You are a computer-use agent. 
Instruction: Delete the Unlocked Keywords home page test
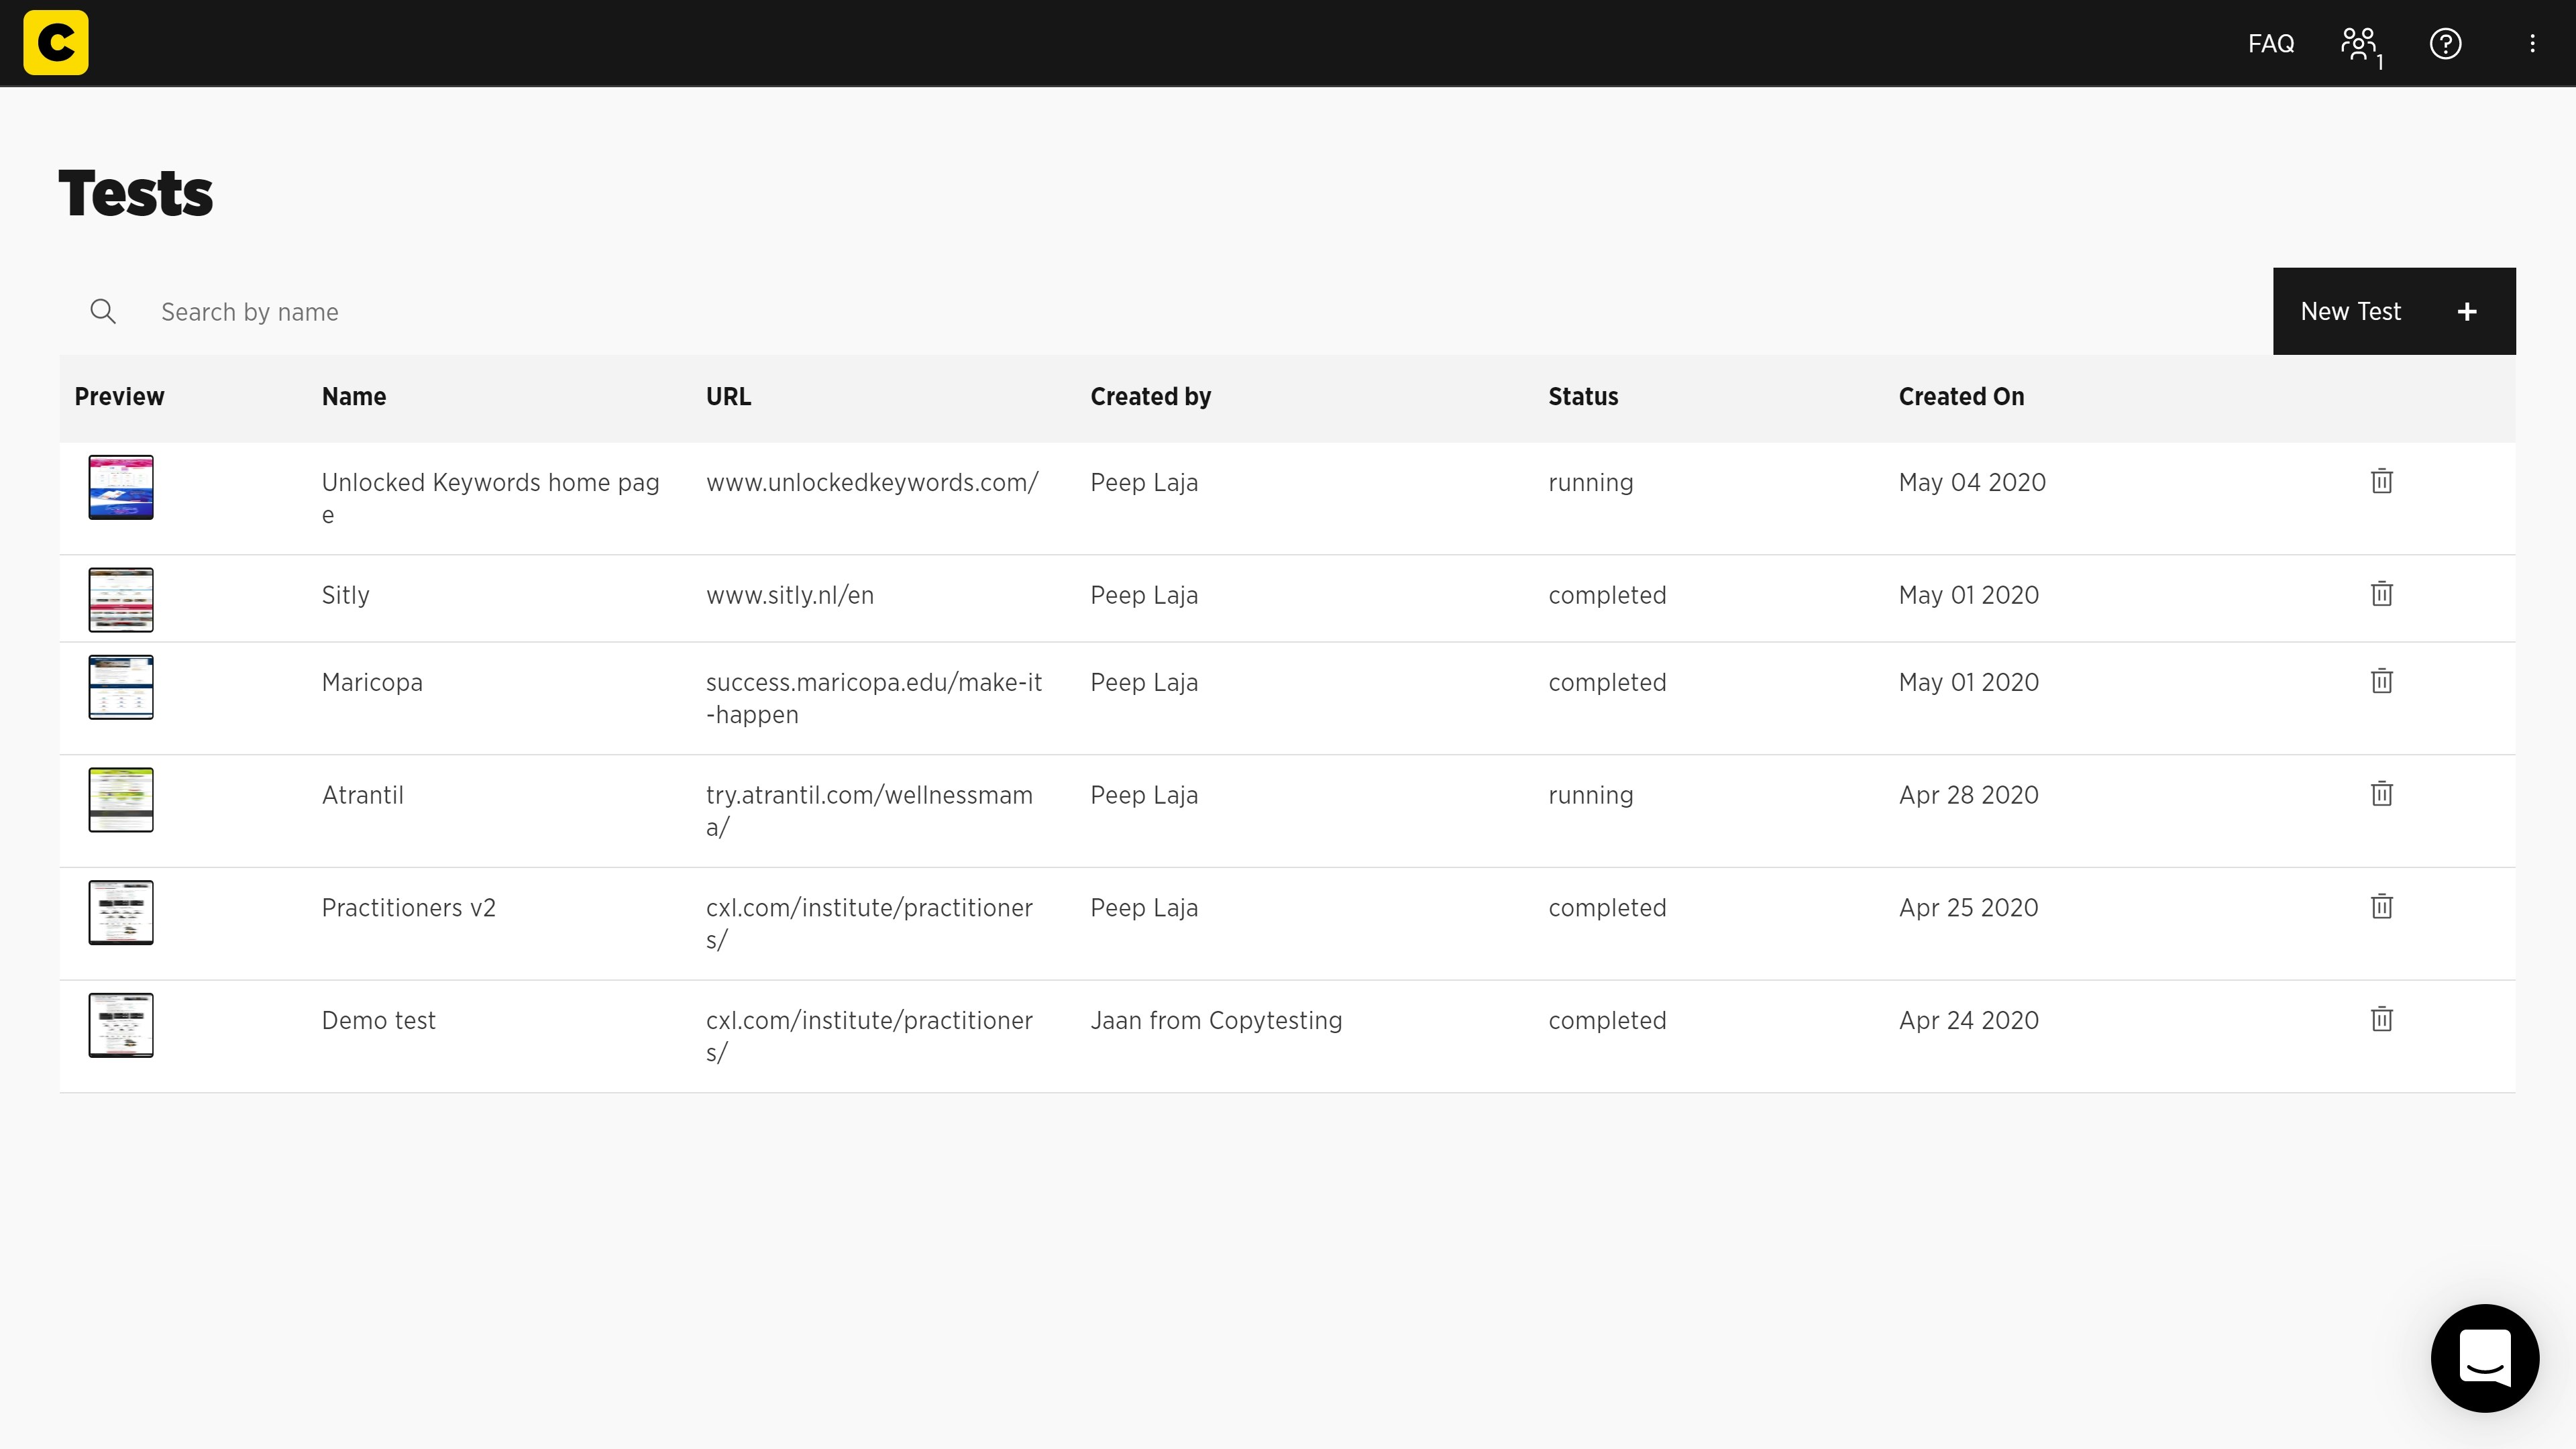point(2381,481)
